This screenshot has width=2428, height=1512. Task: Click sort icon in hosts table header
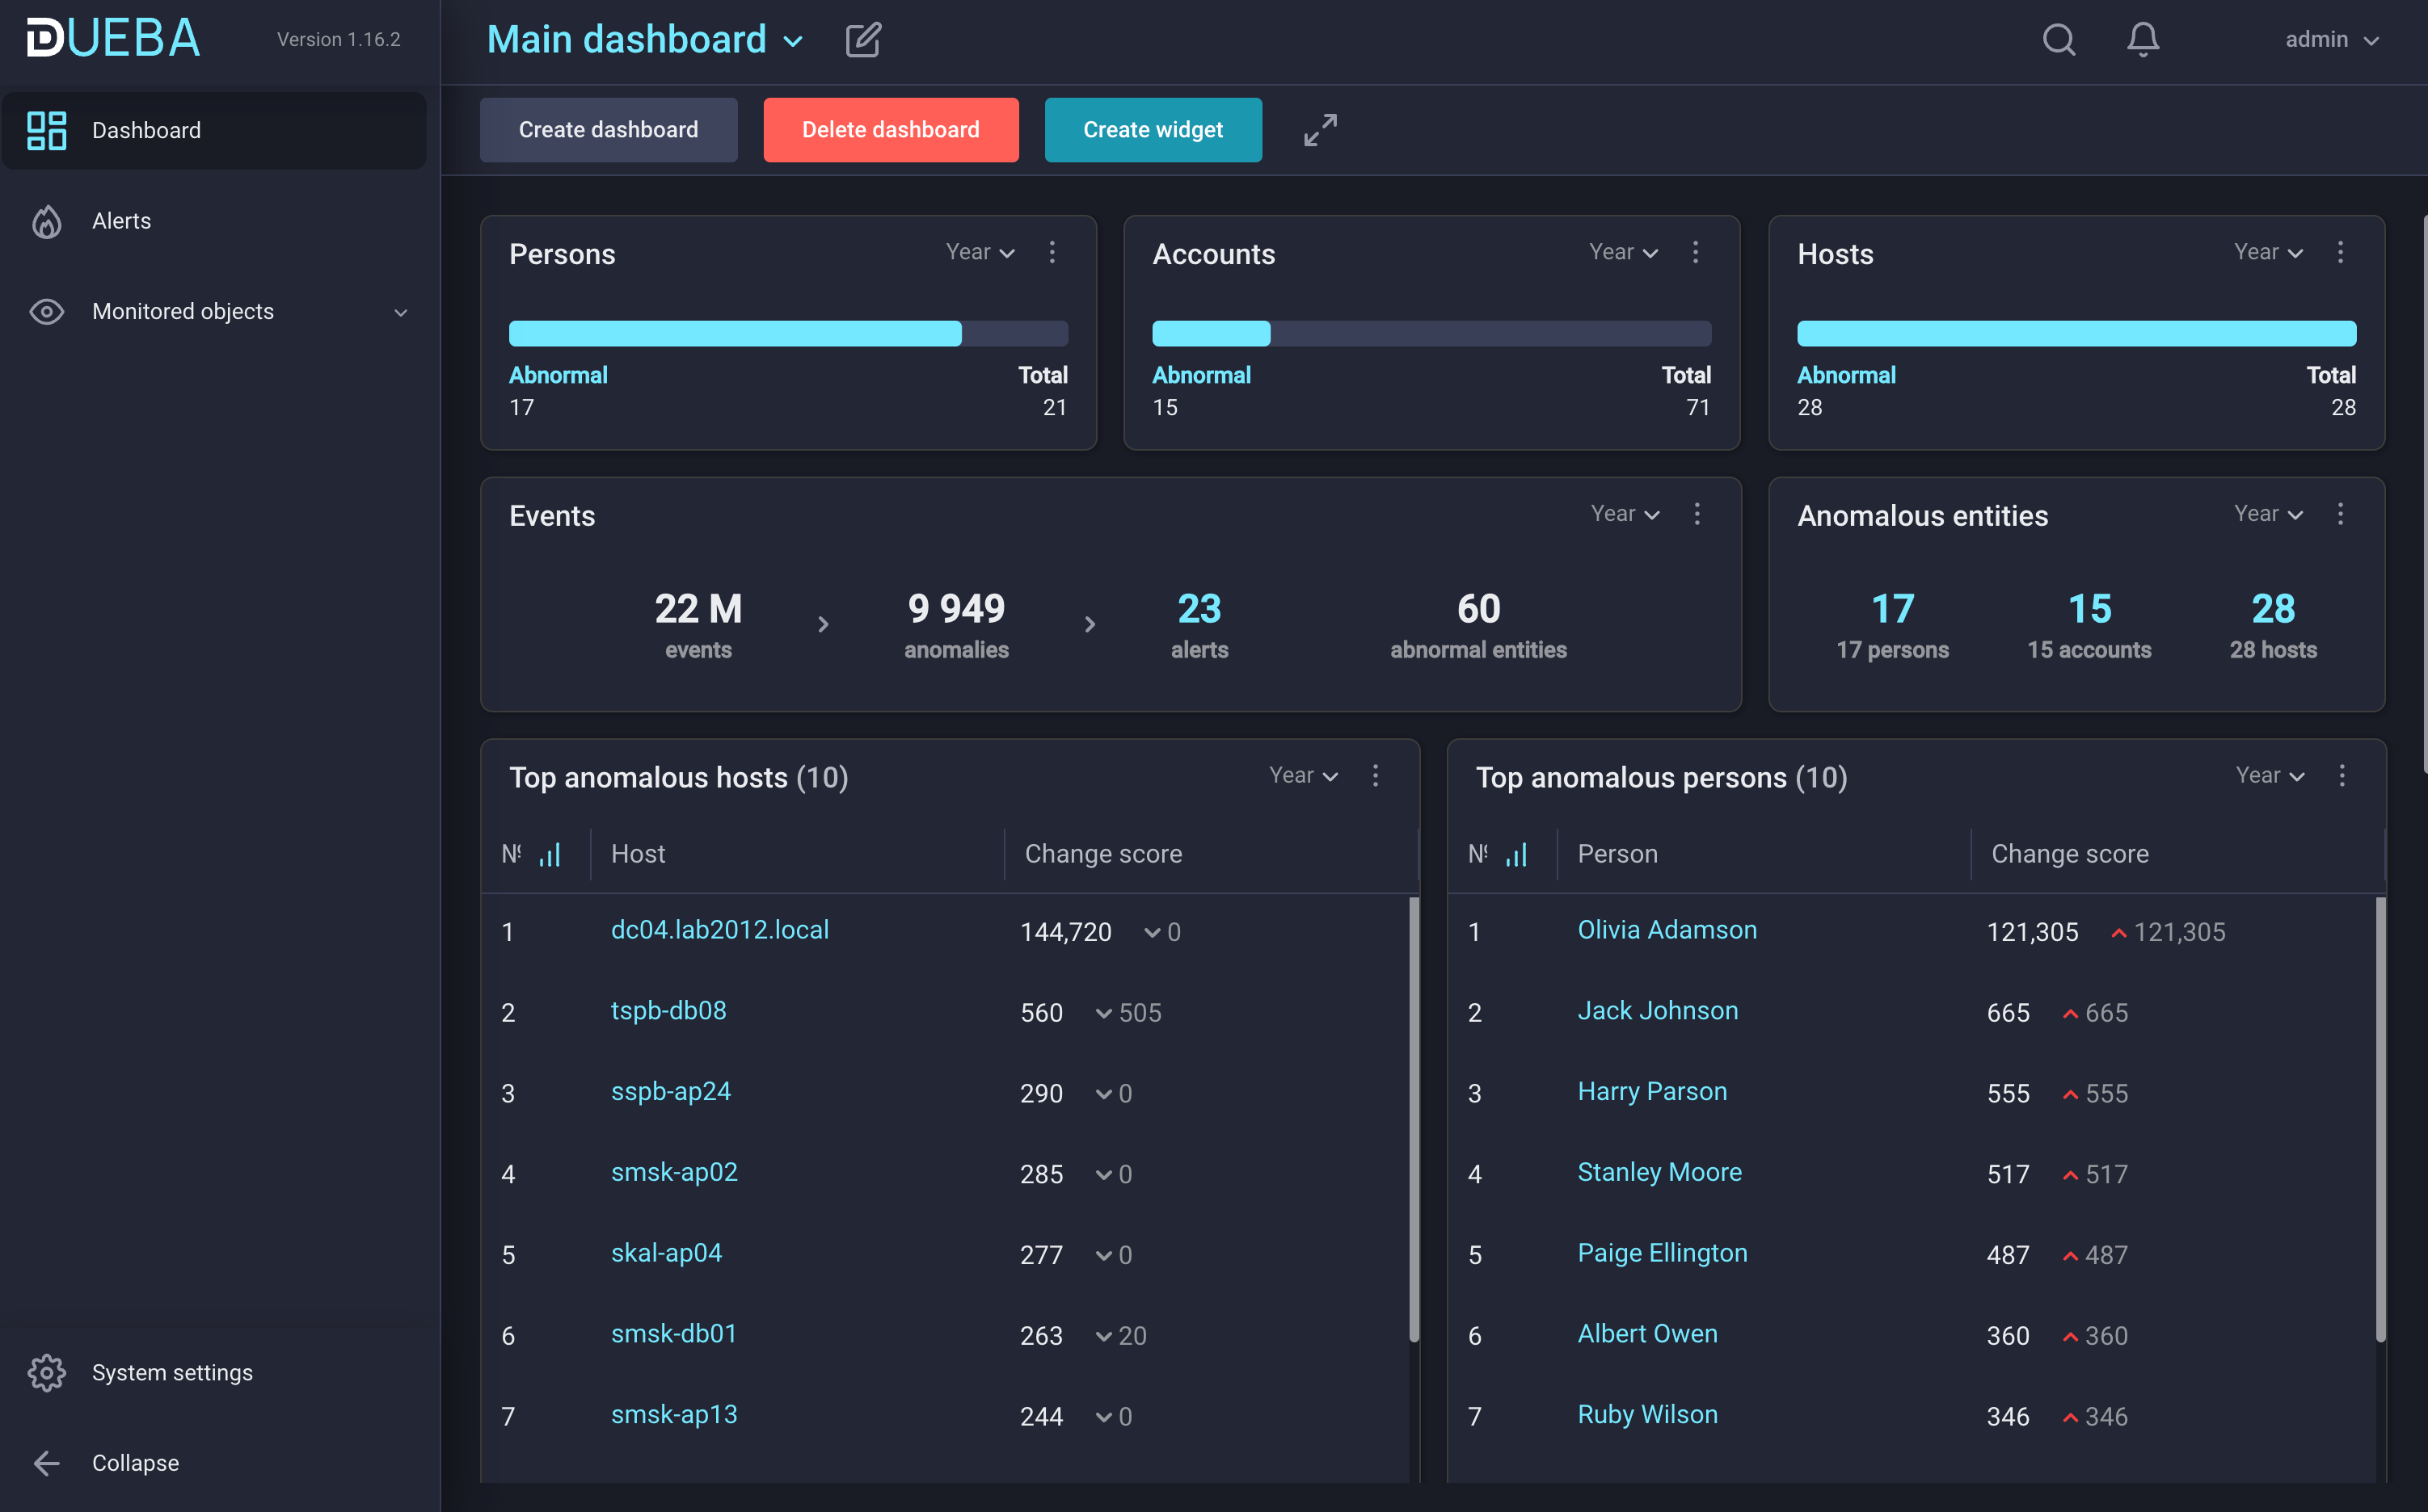(550, 855)
